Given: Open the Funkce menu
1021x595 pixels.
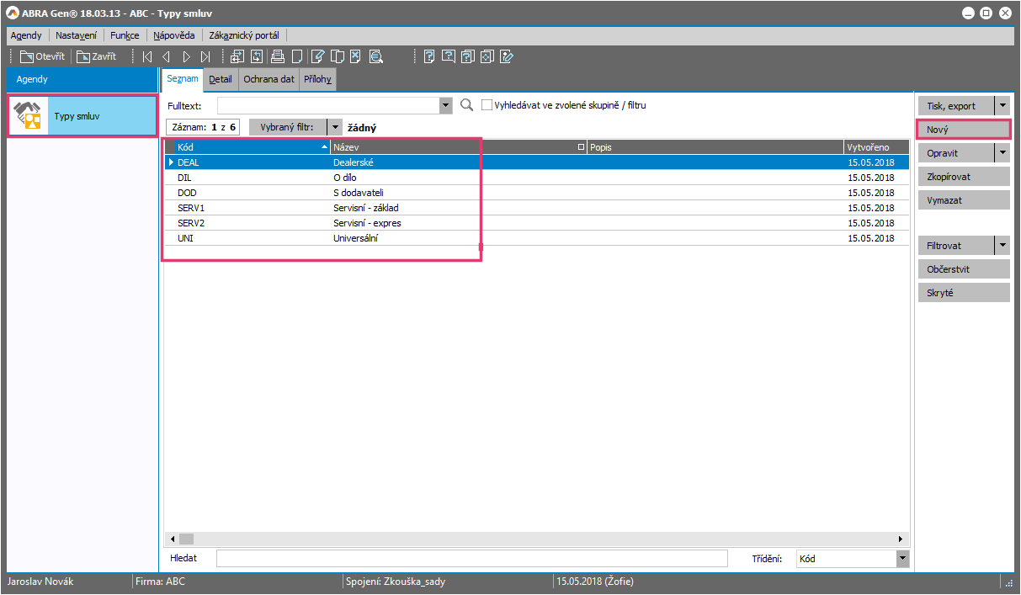Looking at the screenshot, I should 125,35.
